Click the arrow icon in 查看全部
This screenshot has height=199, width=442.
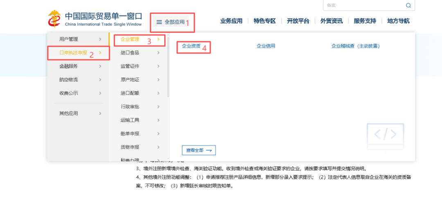(209, 150)
